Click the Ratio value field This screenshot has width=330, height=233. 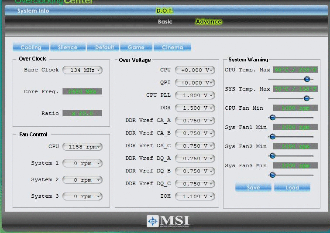[x=82, y=113]
